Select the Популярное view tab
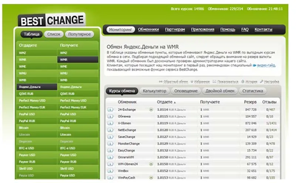This screenshot has height=183, width=296. [80, 34]
